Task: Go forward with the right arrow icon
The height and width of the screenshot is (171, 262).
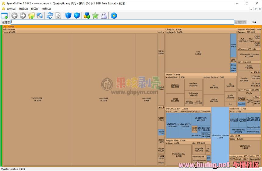Action: pyautogui.click(x=23, y=16)
